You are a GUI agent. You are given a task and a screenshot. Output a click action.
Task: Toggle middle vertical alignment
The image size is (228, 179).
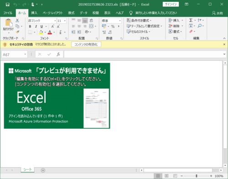pos(79,21)
